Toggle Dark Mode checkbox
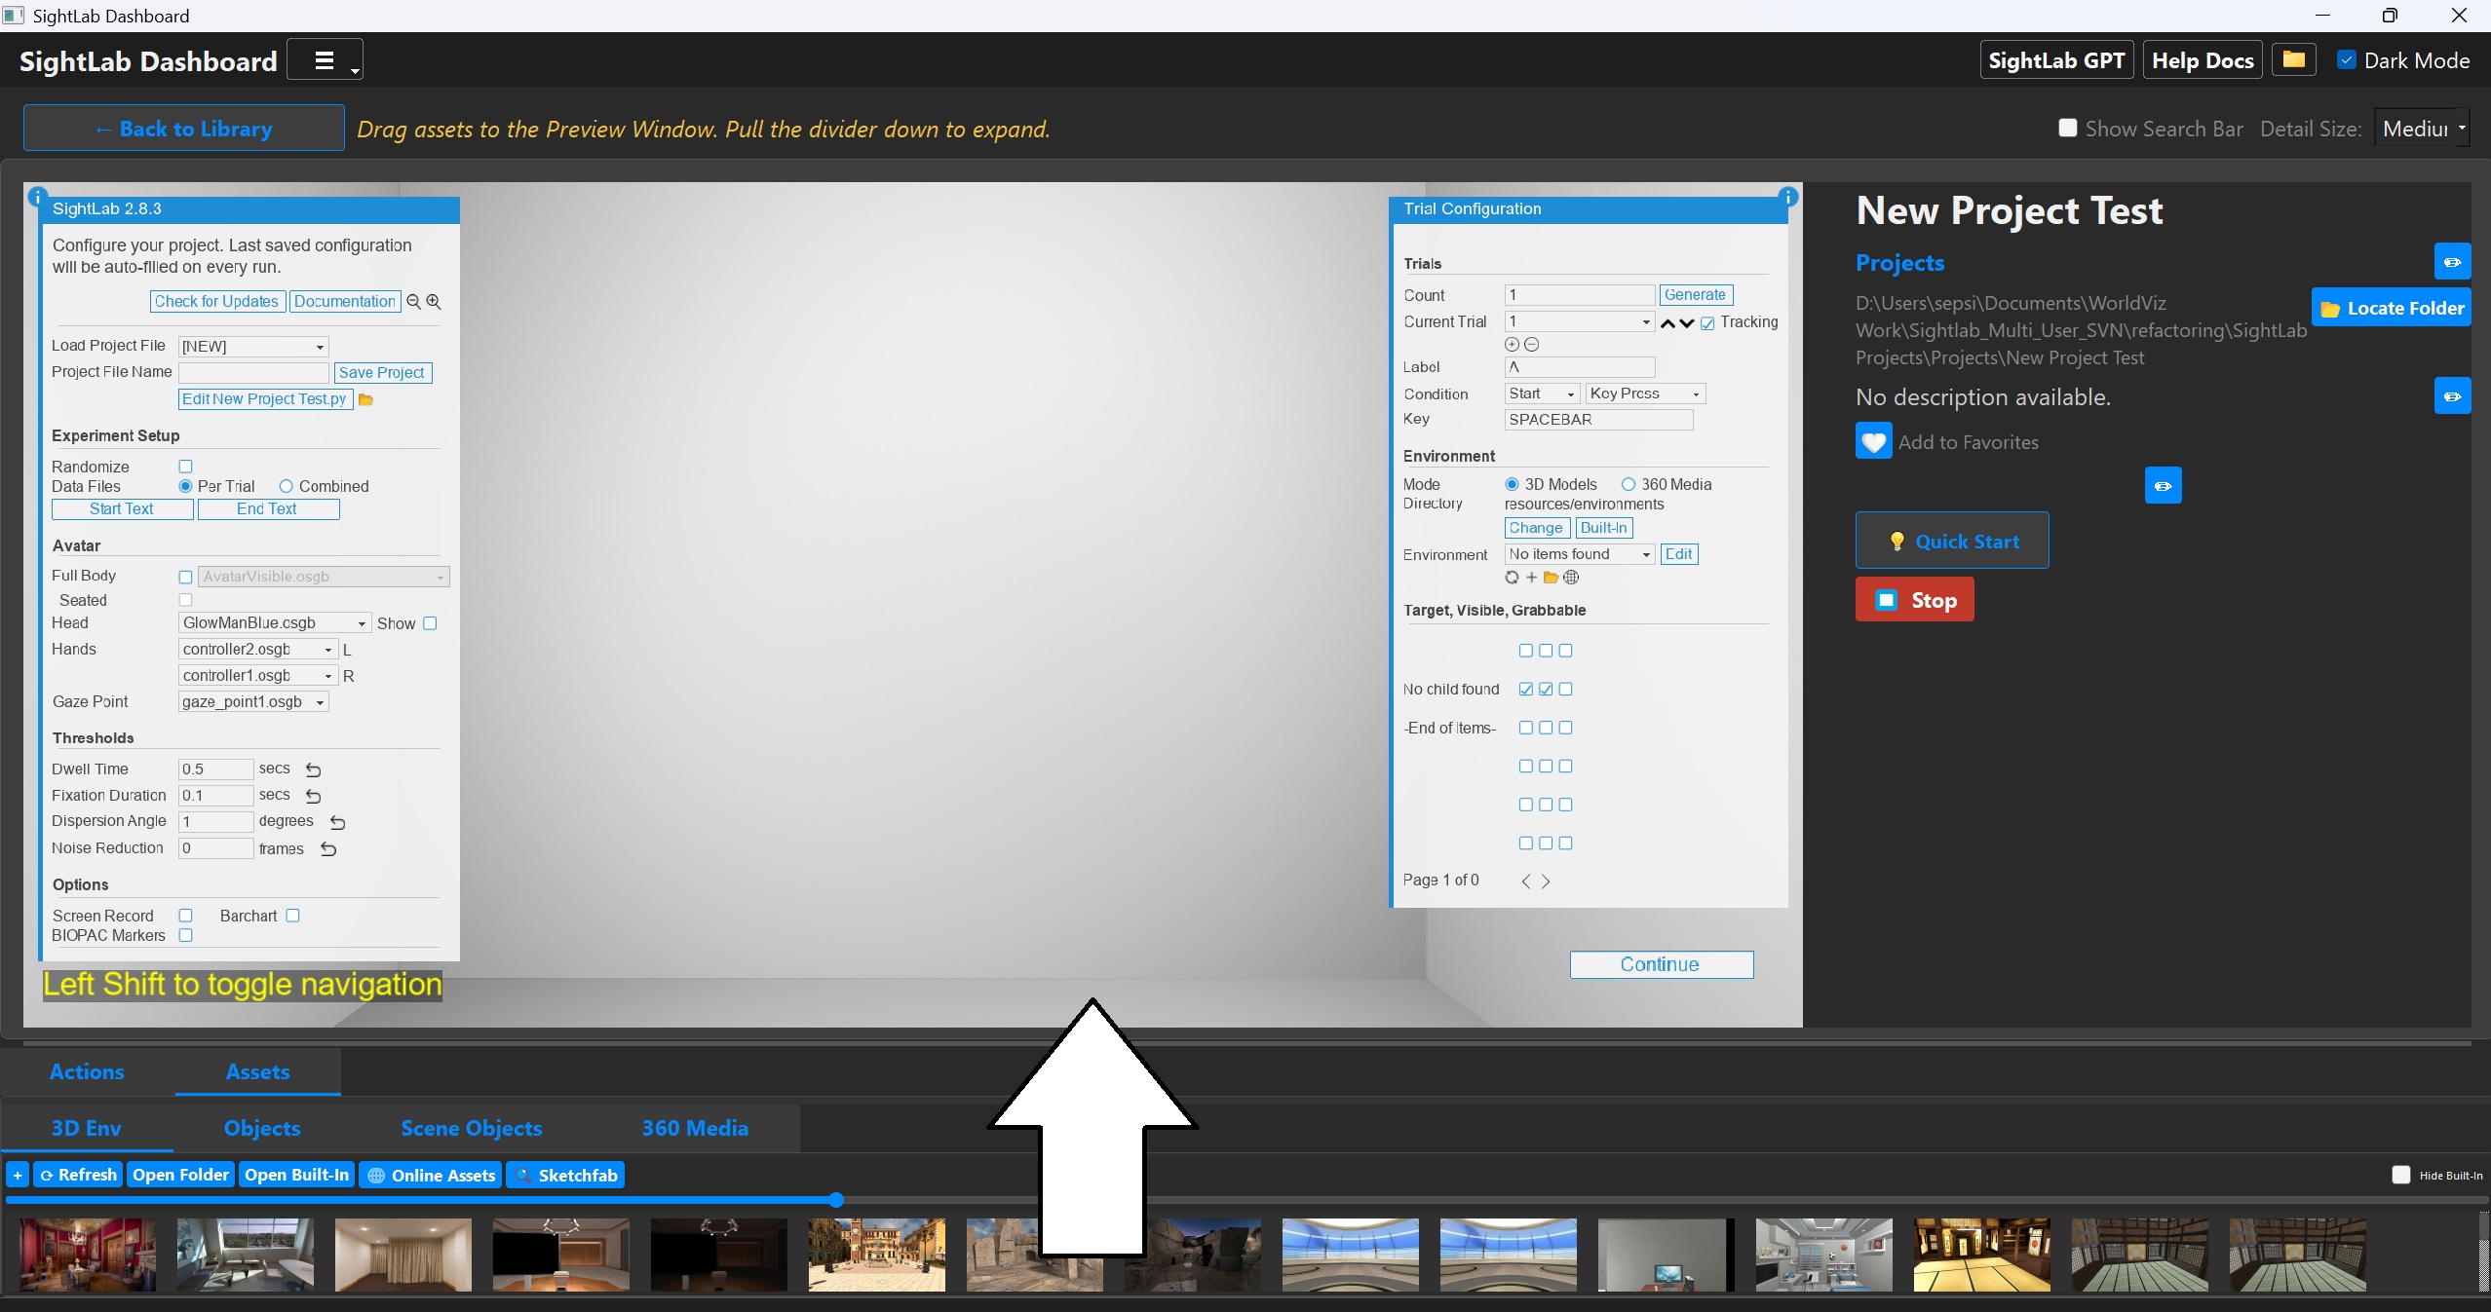The image size is (2491, 1312). [x=2347, y=60]
